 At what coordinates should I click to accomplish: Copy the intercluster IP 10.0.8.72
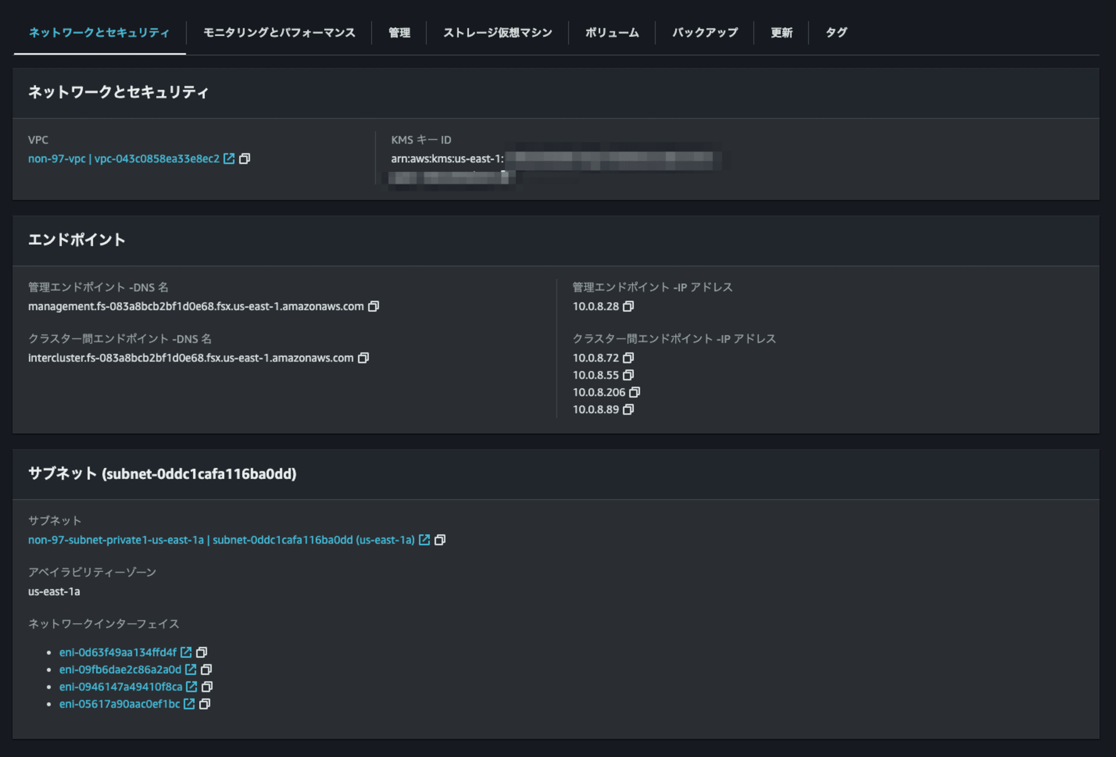pyautogui.click(x=628, y=358)
